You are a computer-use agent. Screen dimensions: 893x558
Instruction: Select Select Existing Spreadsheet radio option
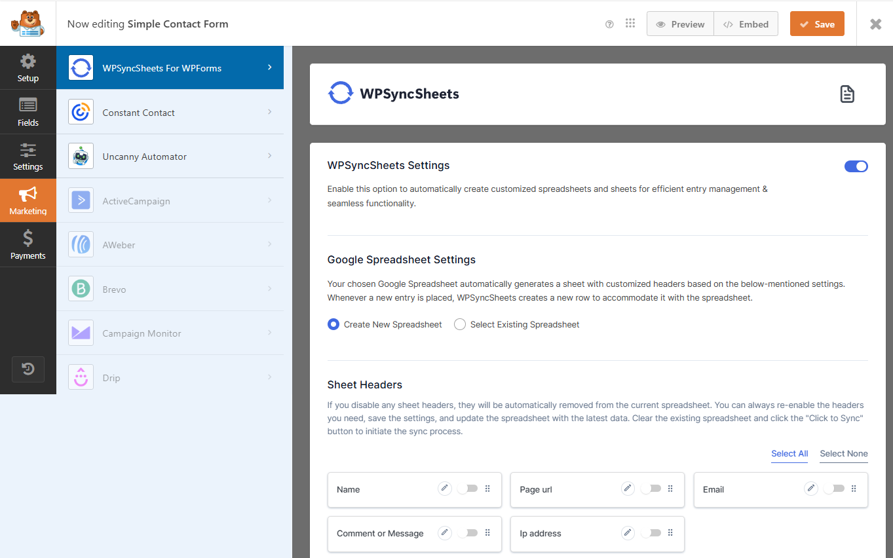click(460, 324)
